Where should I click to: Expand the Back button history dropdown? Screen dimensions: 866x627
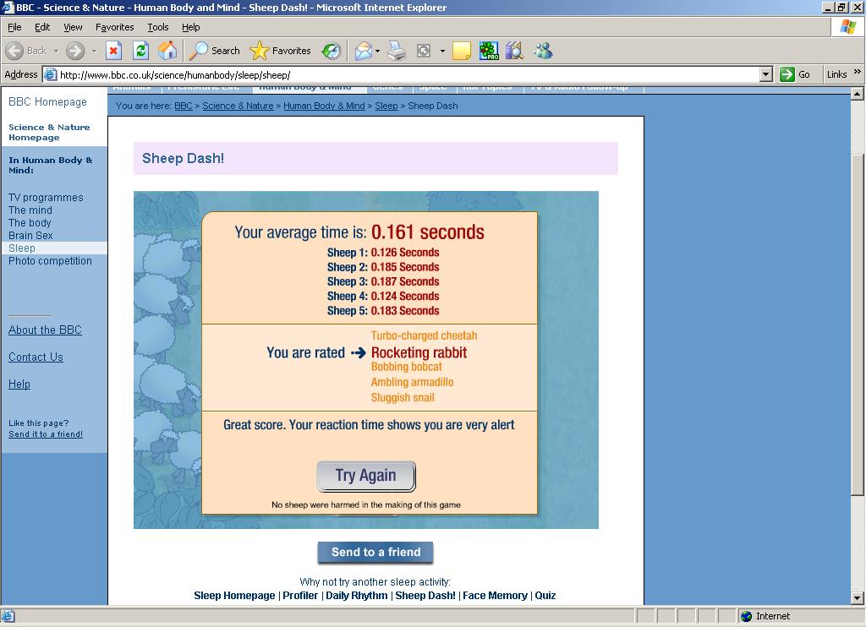tap(57, 51)
